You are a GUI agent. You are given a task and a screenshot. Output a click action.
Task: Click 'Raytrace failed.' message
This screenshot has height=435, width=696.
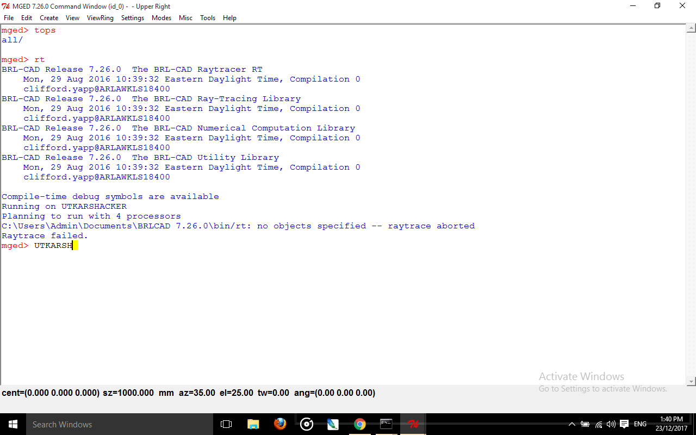pos(45,236)
